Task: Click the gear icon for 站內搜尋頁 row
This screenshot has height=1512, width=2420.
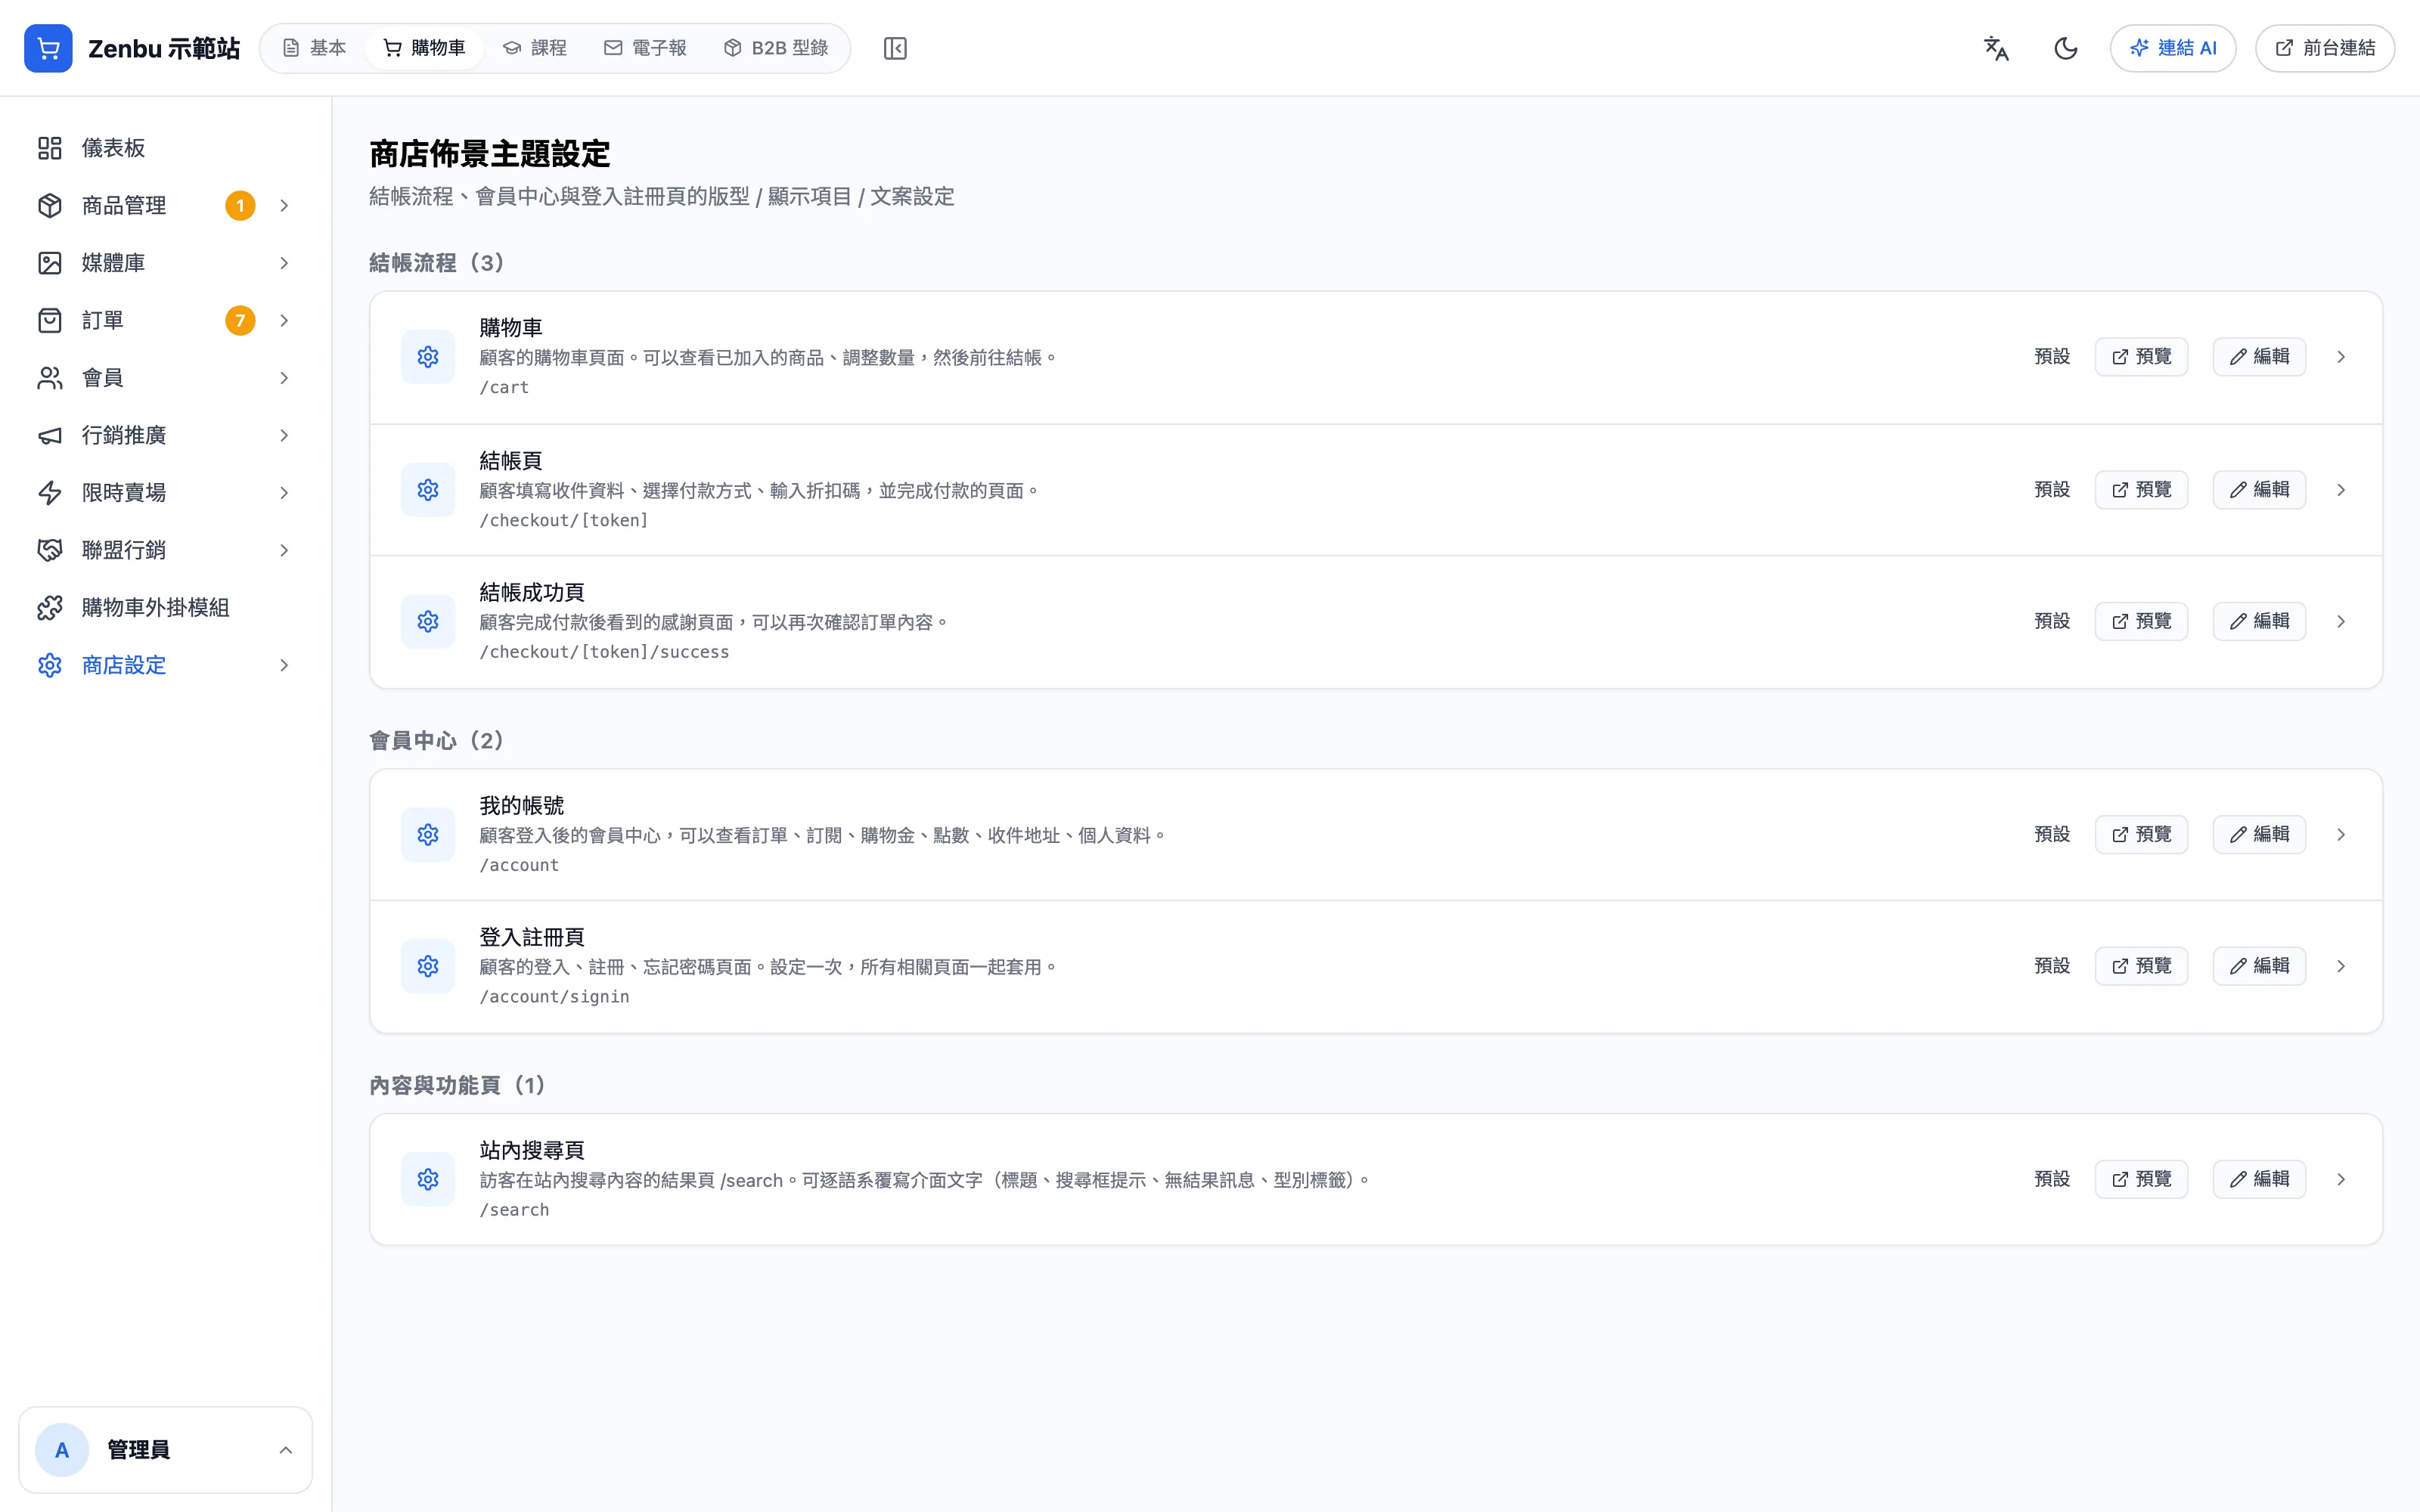Action: click(428, 1179)
